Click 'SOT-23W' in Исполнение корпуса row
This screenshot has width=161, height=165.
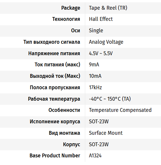99,122
